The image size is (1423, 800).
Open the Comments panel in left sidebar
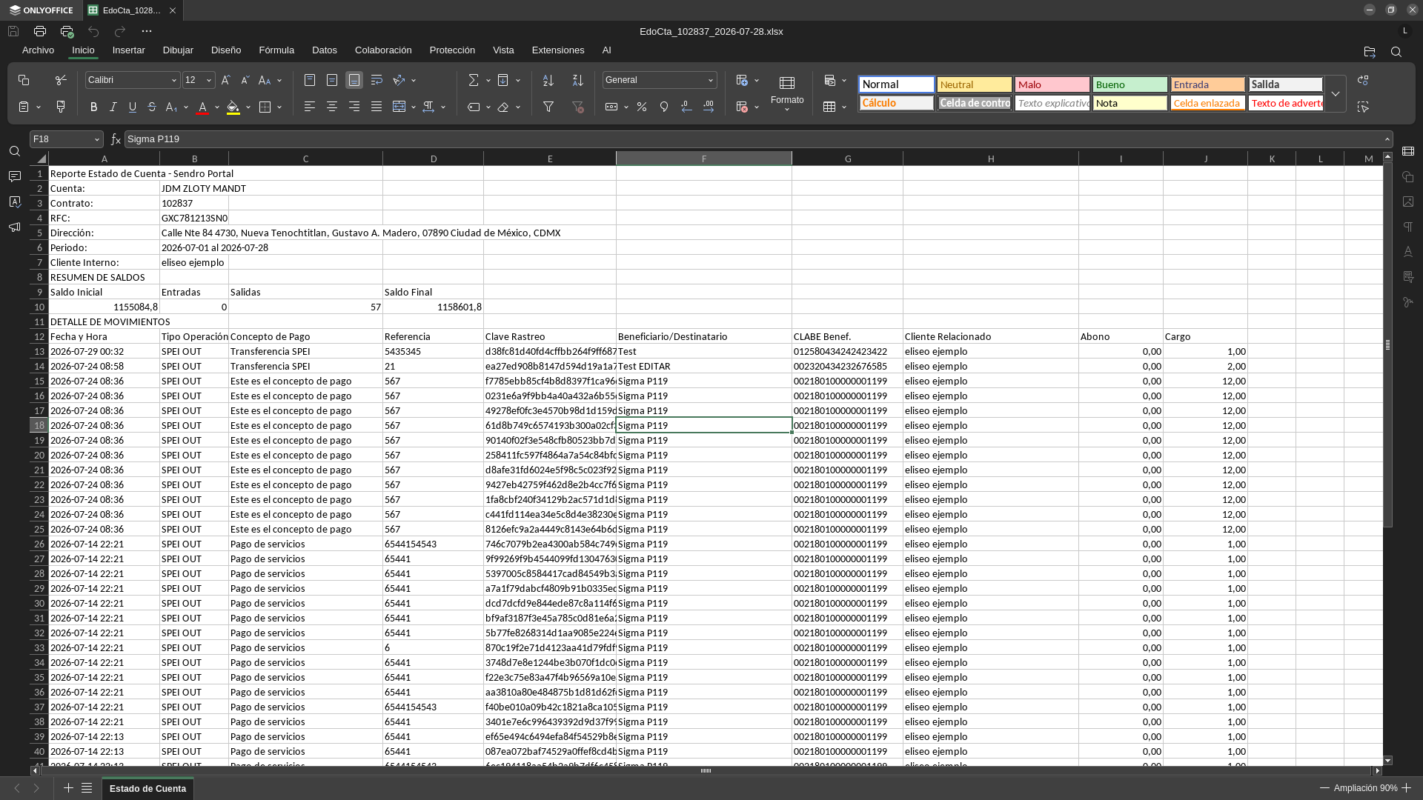click(x=15, y=176)
